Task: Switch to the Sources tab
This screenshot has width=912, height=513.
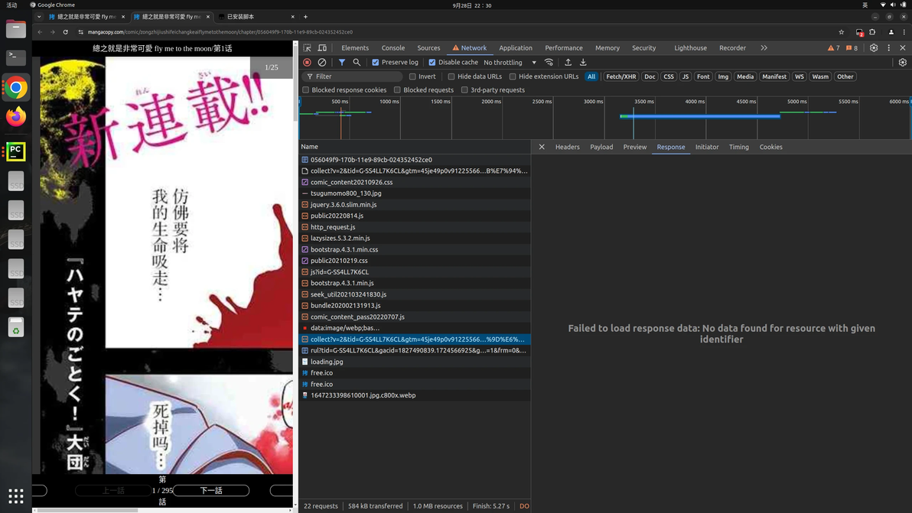Action: point(428,47)
